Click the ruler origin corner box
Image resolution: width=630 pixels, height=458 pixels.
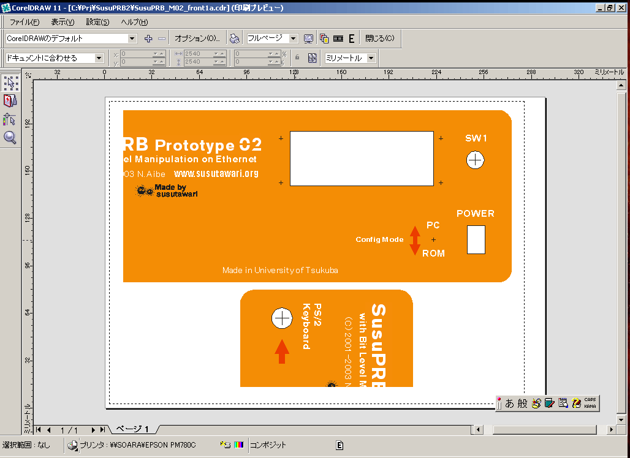point(28,75)
